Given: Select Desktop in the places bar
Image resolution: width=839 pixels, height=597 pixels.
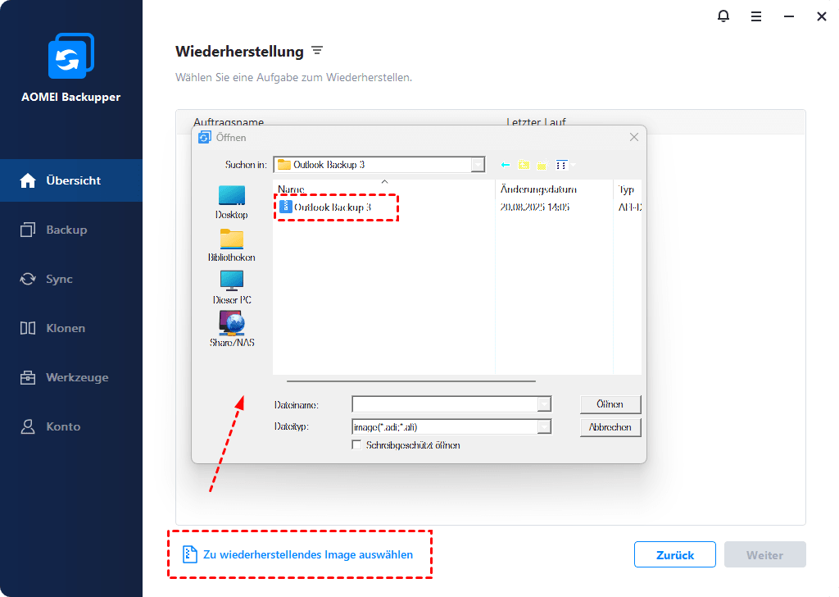Looking at the screenshot, I should (x=232, y=203).
